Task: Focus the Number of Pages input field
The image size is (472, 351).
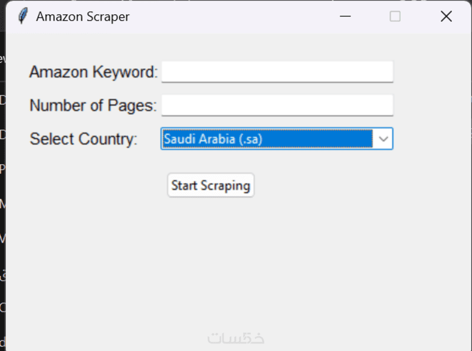Action: coord(277,105)
